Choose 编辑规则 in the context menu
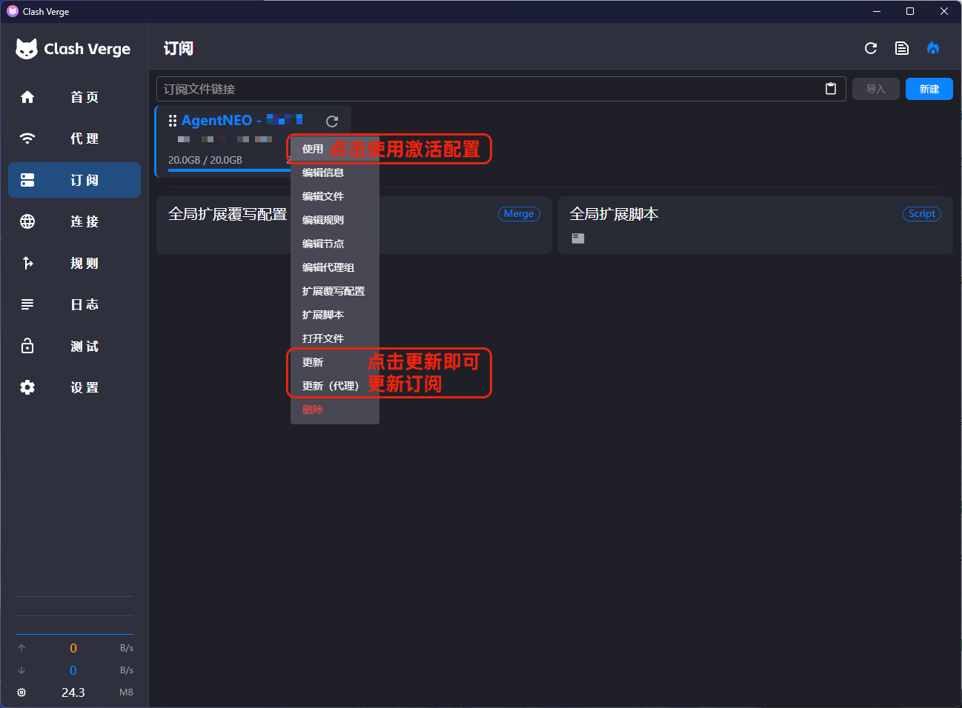 click(x=335, y=220)
